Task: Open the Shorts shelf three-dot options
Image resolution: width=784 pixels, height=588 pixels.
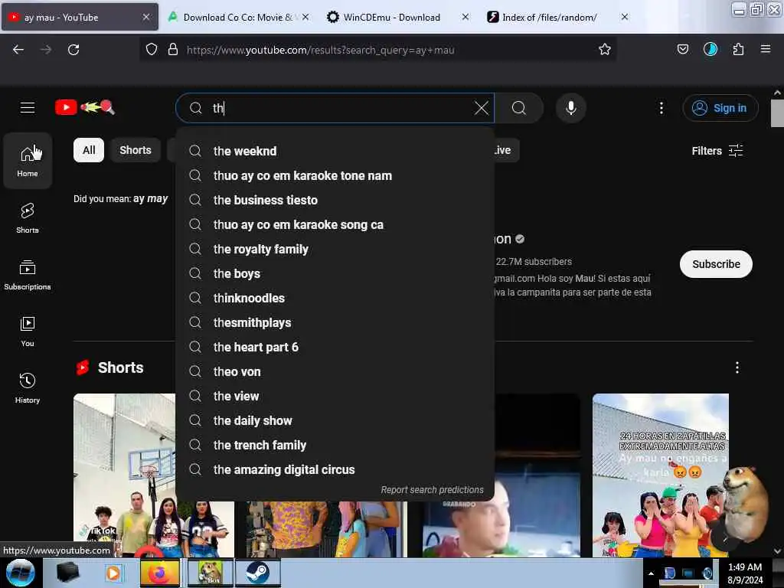Action: click(x=737, y=367)
